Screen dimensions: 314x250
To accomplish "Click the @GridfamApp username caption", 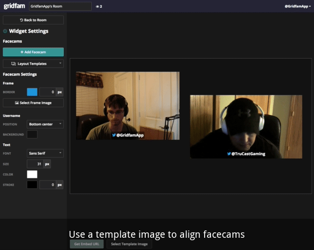I will point(128,135).
